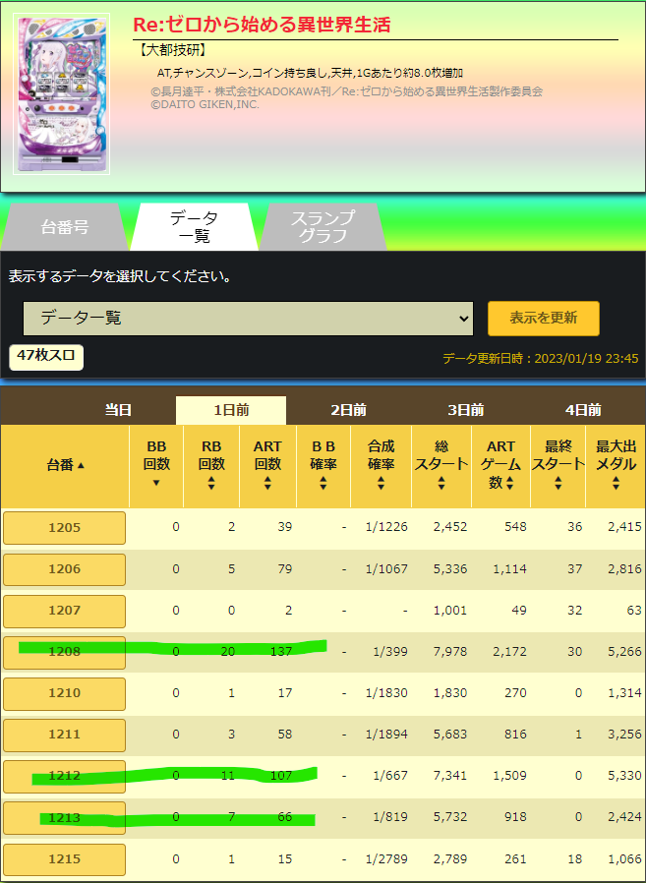
Task: Click the 7,978 total start value
Action: pyautogui.click(x=450, y=652)
